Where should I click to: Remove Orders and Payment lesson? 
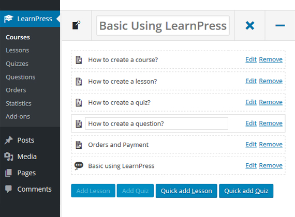271,144
